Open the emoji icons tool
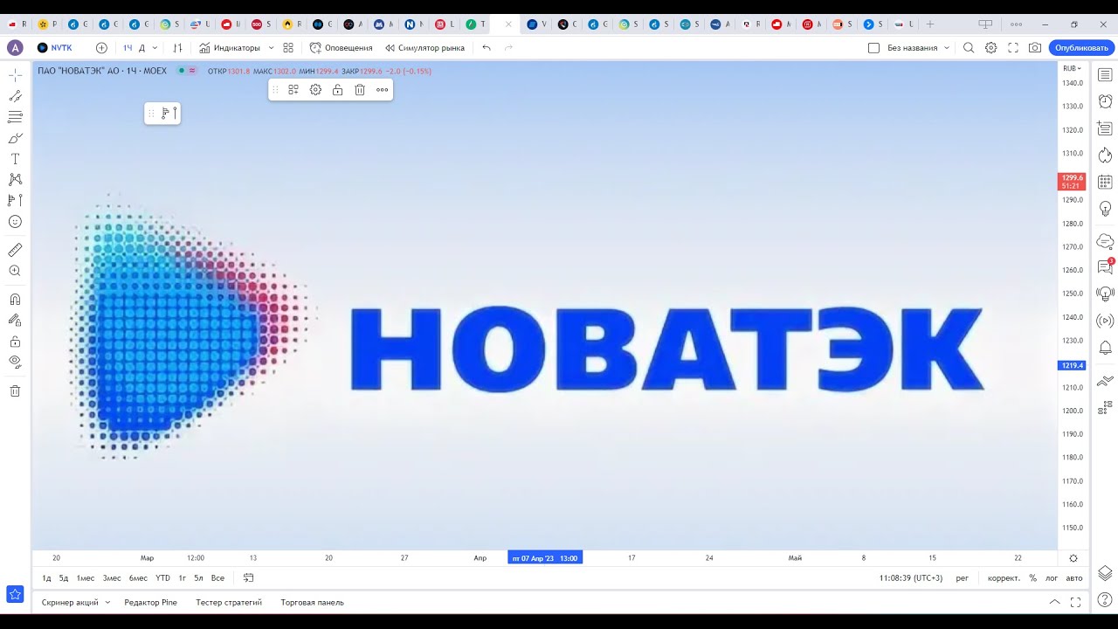The image size is (1118, 629). tap(15, 222)
